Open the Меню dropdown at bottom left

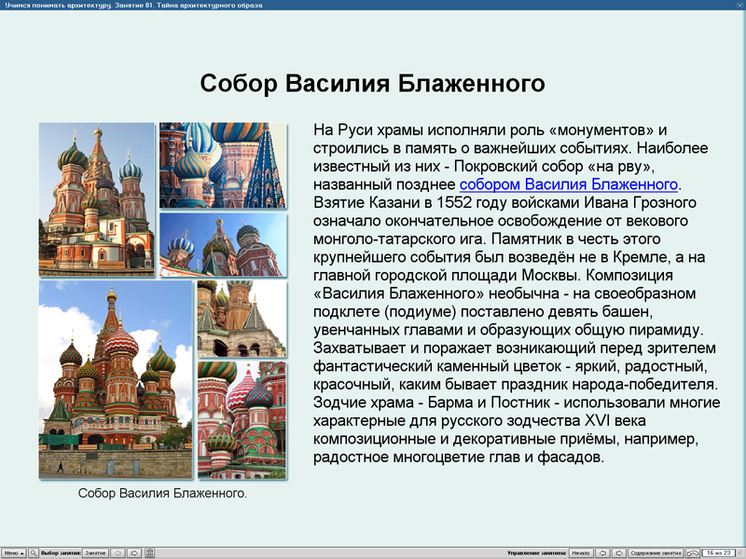click(15, 552)
